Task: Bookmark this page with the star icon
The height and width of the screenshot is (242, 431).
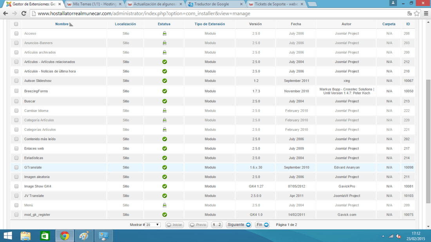Action: pyautogui.click(x=417, y=13)
